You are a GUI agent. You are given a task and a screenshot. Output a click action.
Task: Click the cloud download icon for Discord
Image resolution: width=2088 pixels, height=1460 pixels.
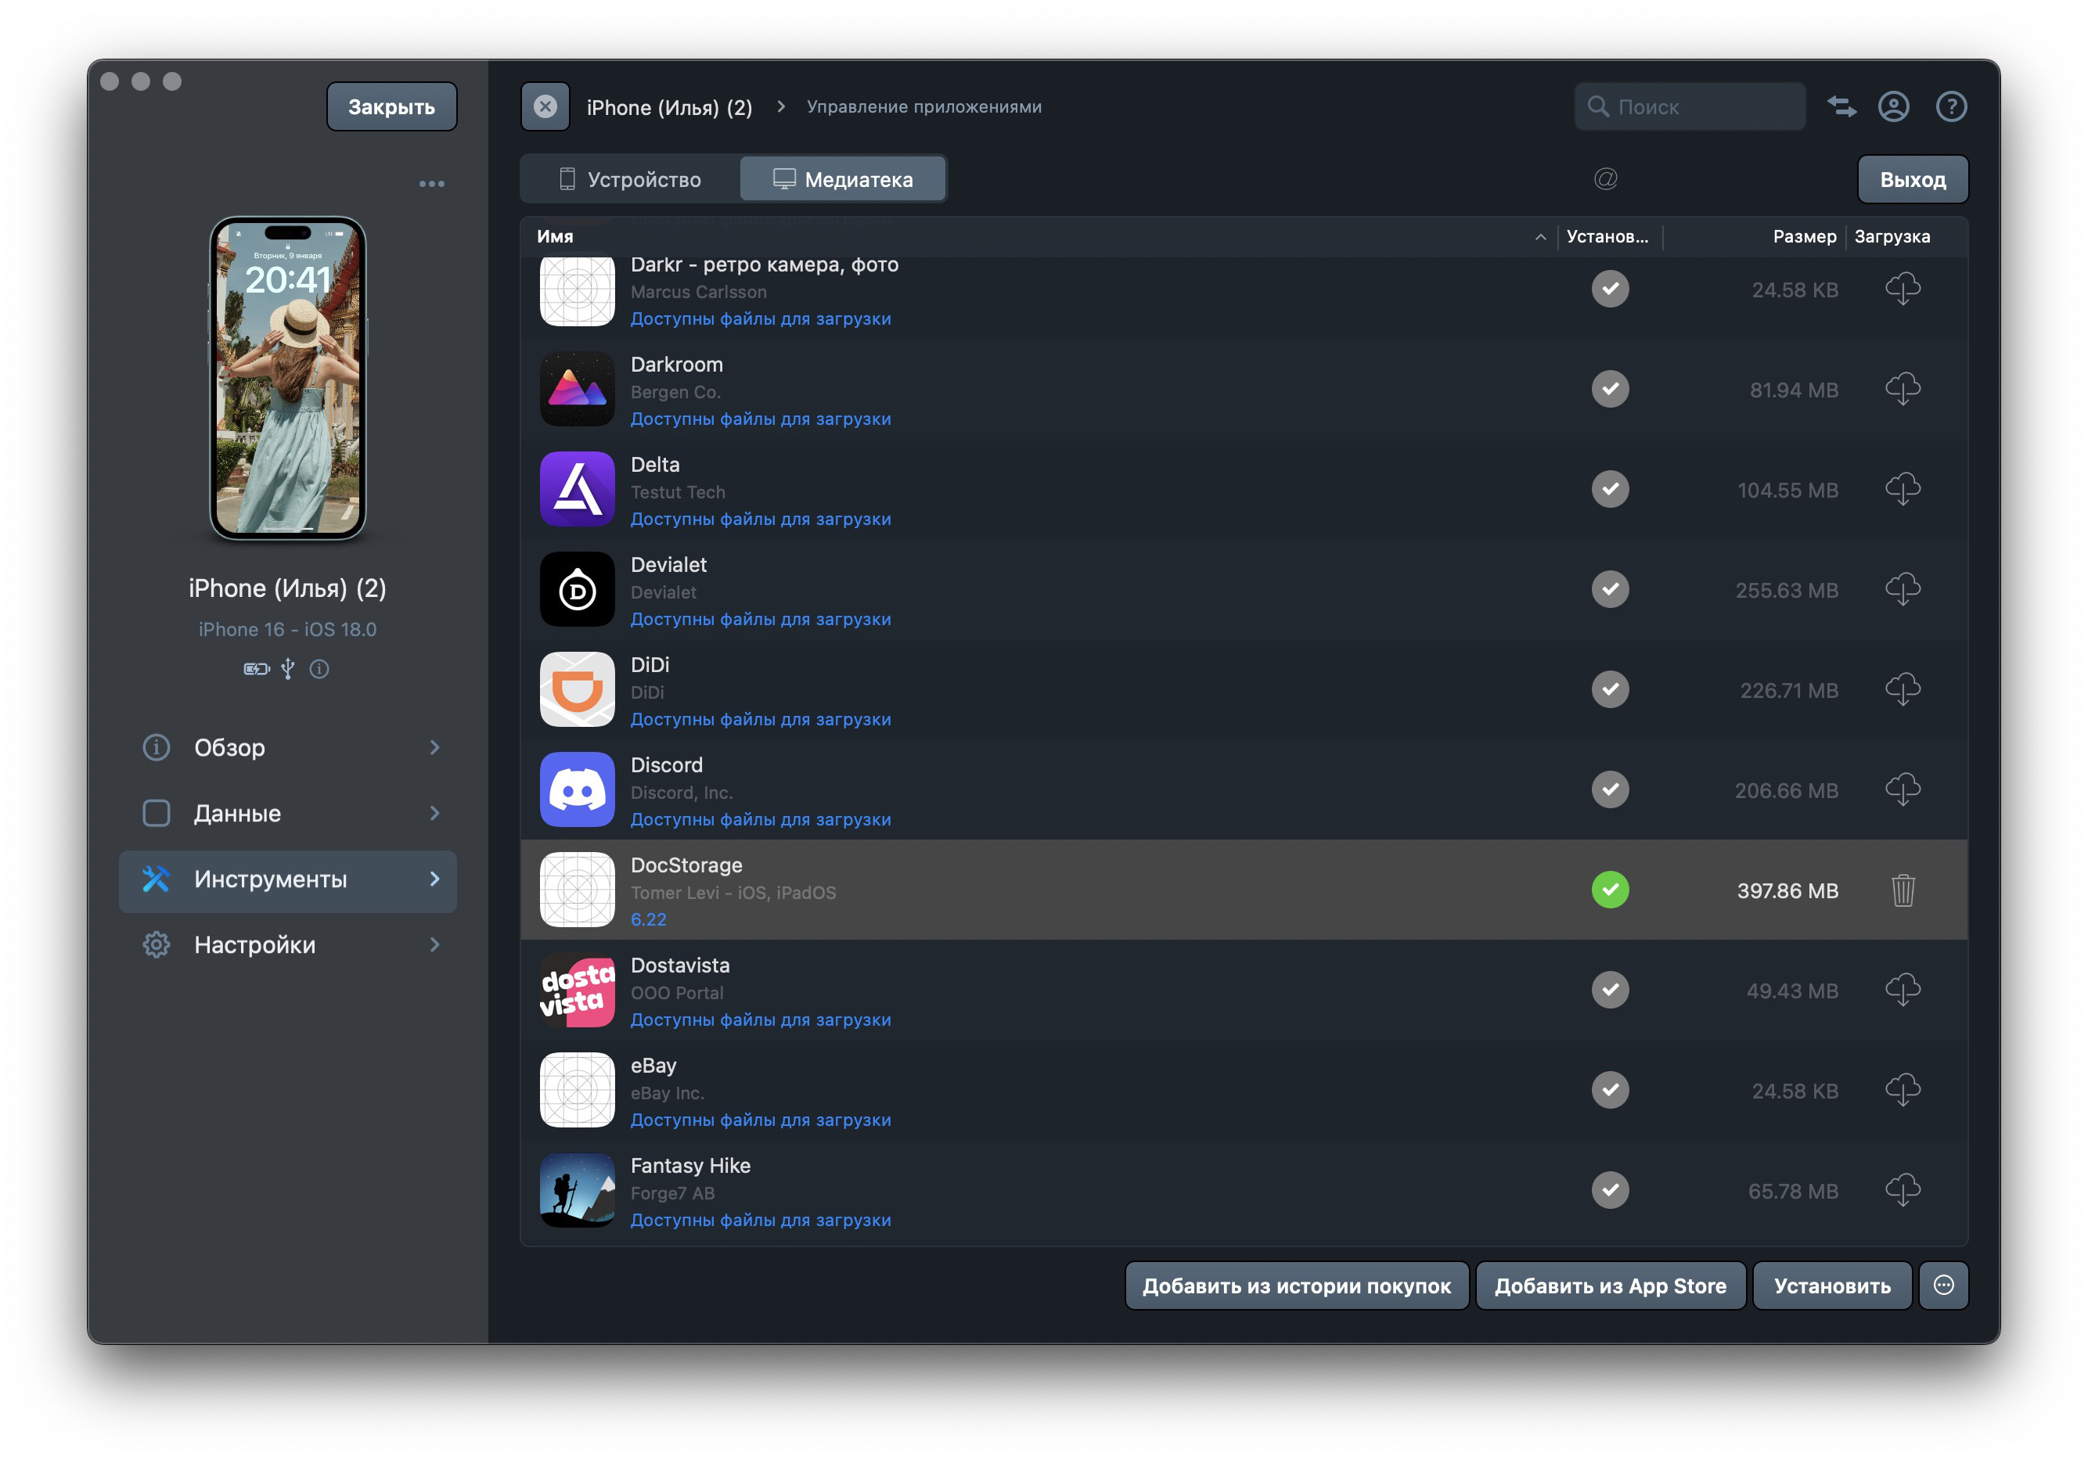[x=1902, y=789]
